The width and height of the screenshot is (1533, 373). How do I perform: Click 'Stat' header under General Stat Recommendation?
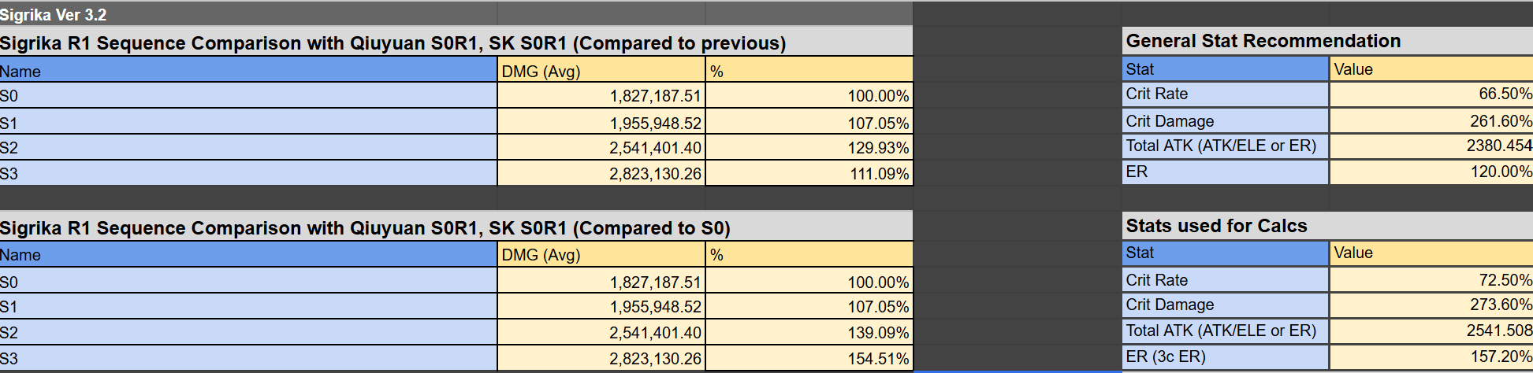tap(1226, 68)
